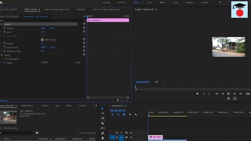Toggle V3 track output eye
251x141 pixels.
[131, 133]
